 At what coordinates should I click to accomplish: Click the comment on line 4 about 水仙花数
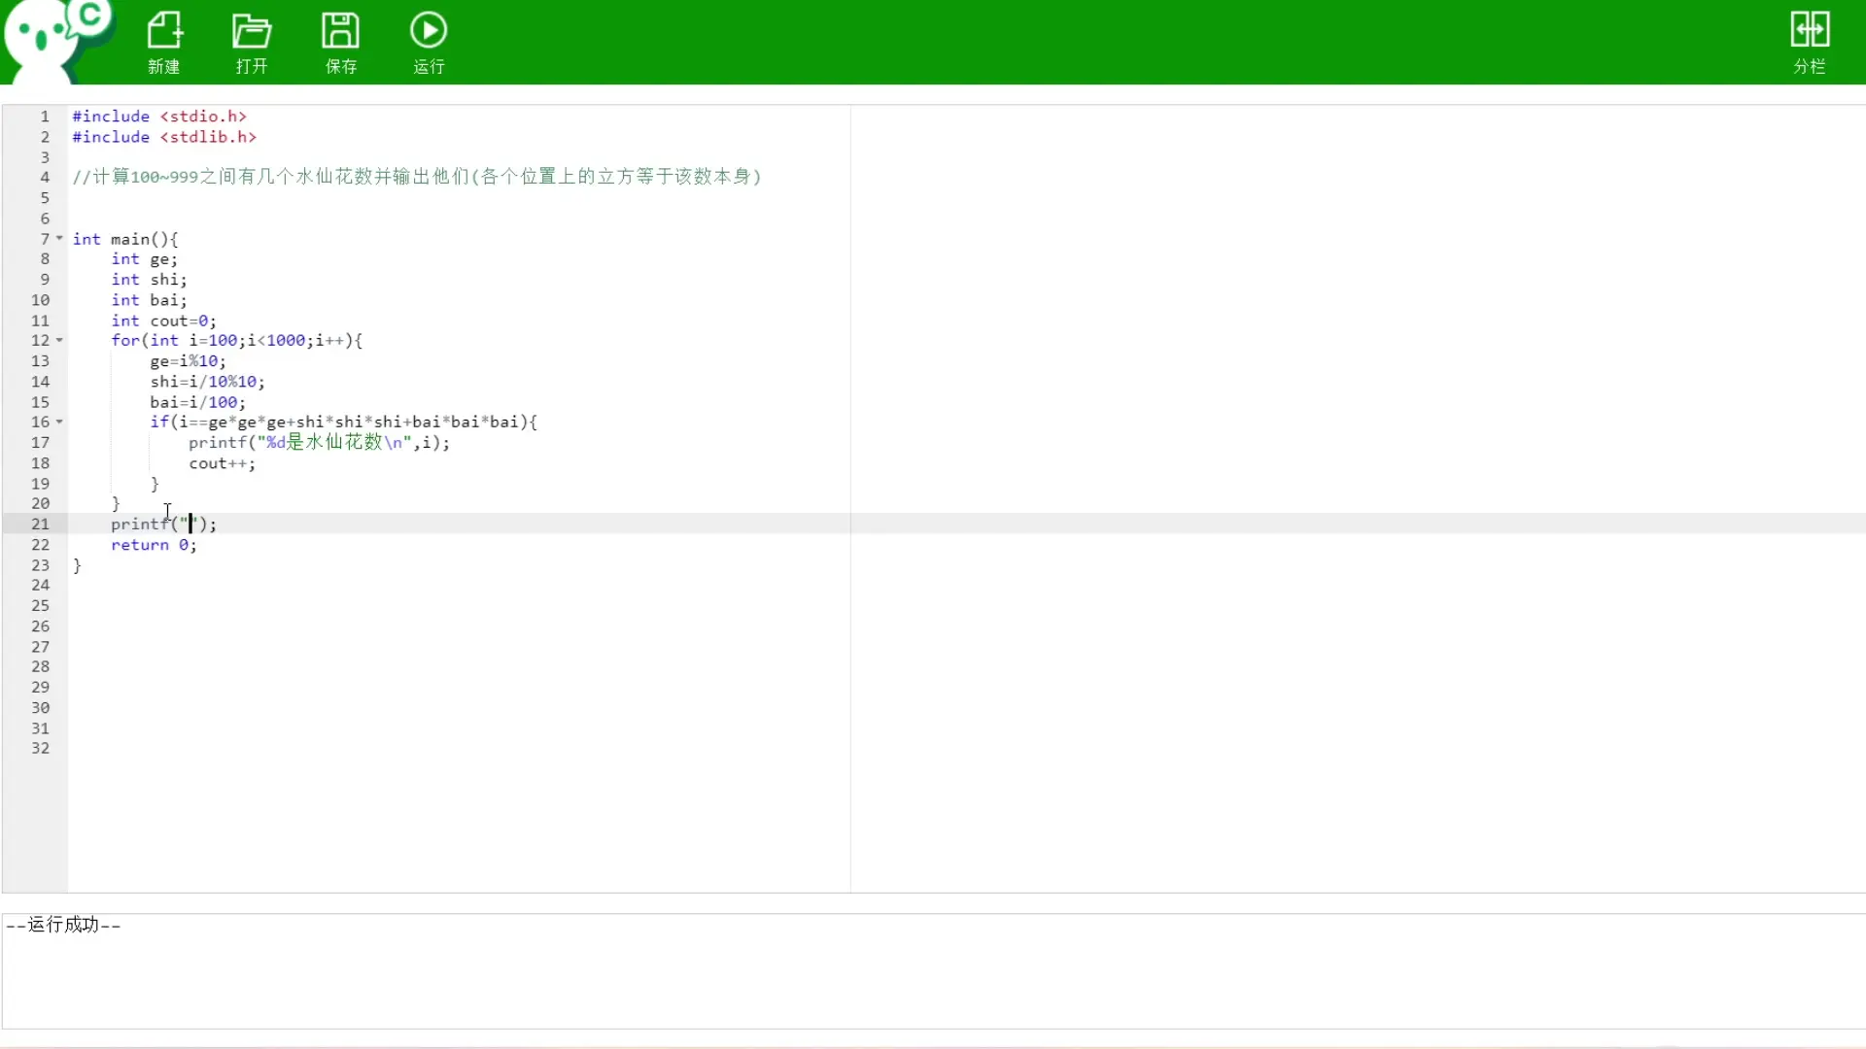coord(417,177)
